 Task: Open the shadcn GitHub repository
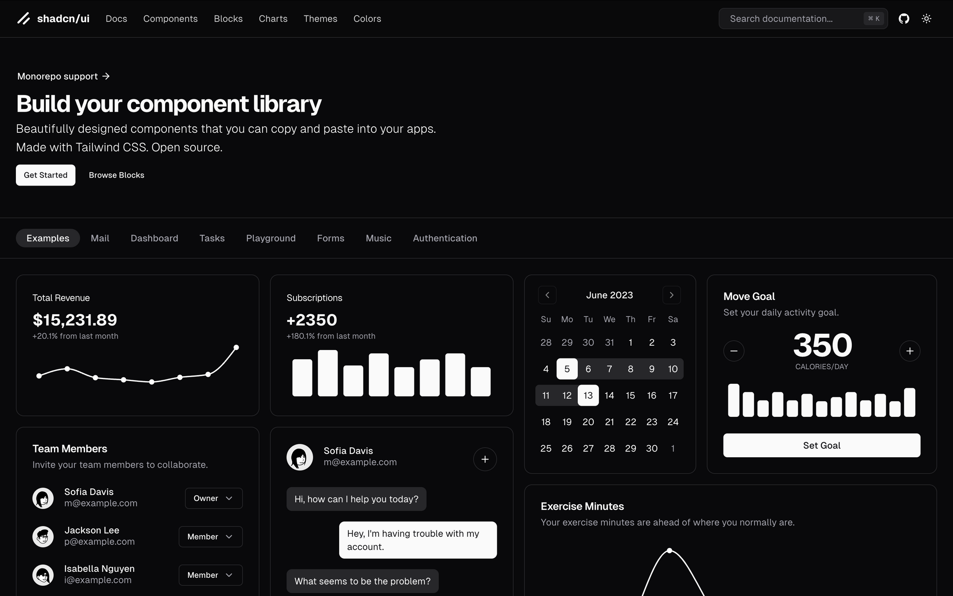click(x=904, y=18)
